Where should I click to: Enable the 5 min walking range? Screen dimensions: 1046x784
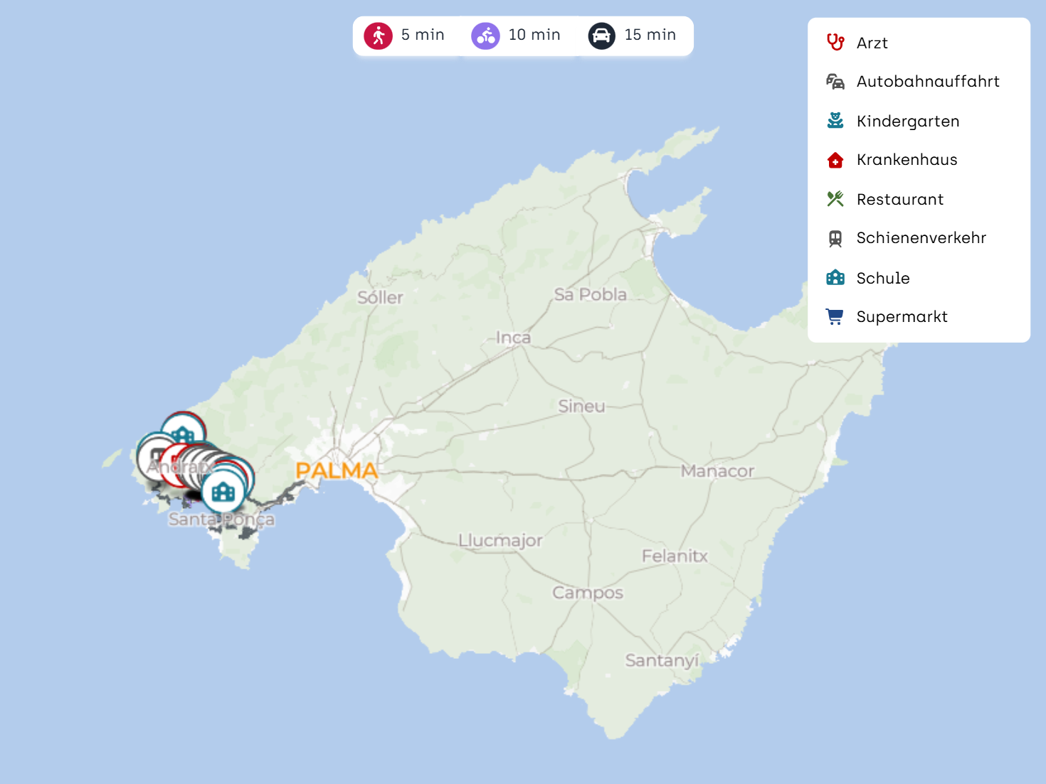pyautogui.click(x=406, y=36)
